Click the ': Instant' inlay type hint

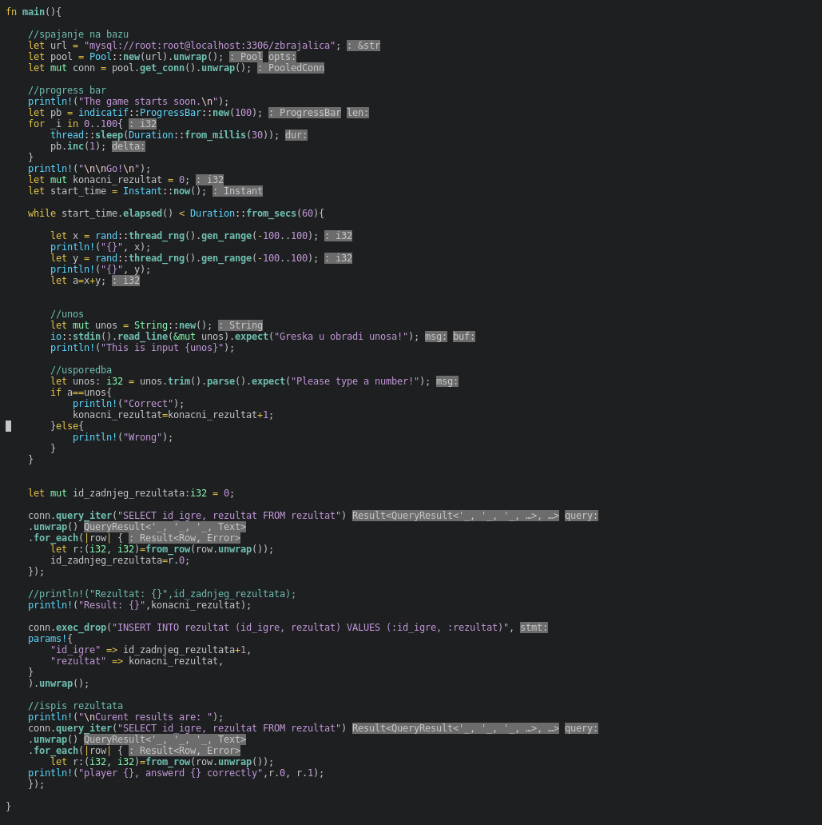tap(237, 191)
